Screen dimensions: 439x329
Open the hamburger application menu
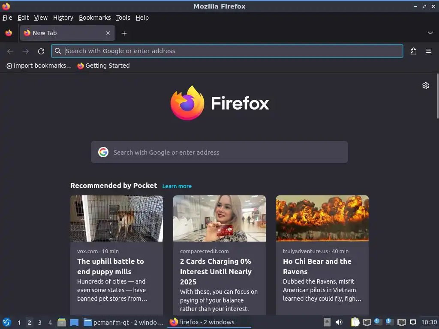(x=428, y=51)
